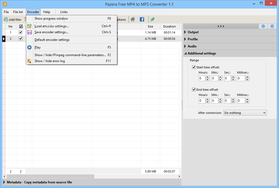Choose Save encoder settings... menu entry

[x=72, y=32]
